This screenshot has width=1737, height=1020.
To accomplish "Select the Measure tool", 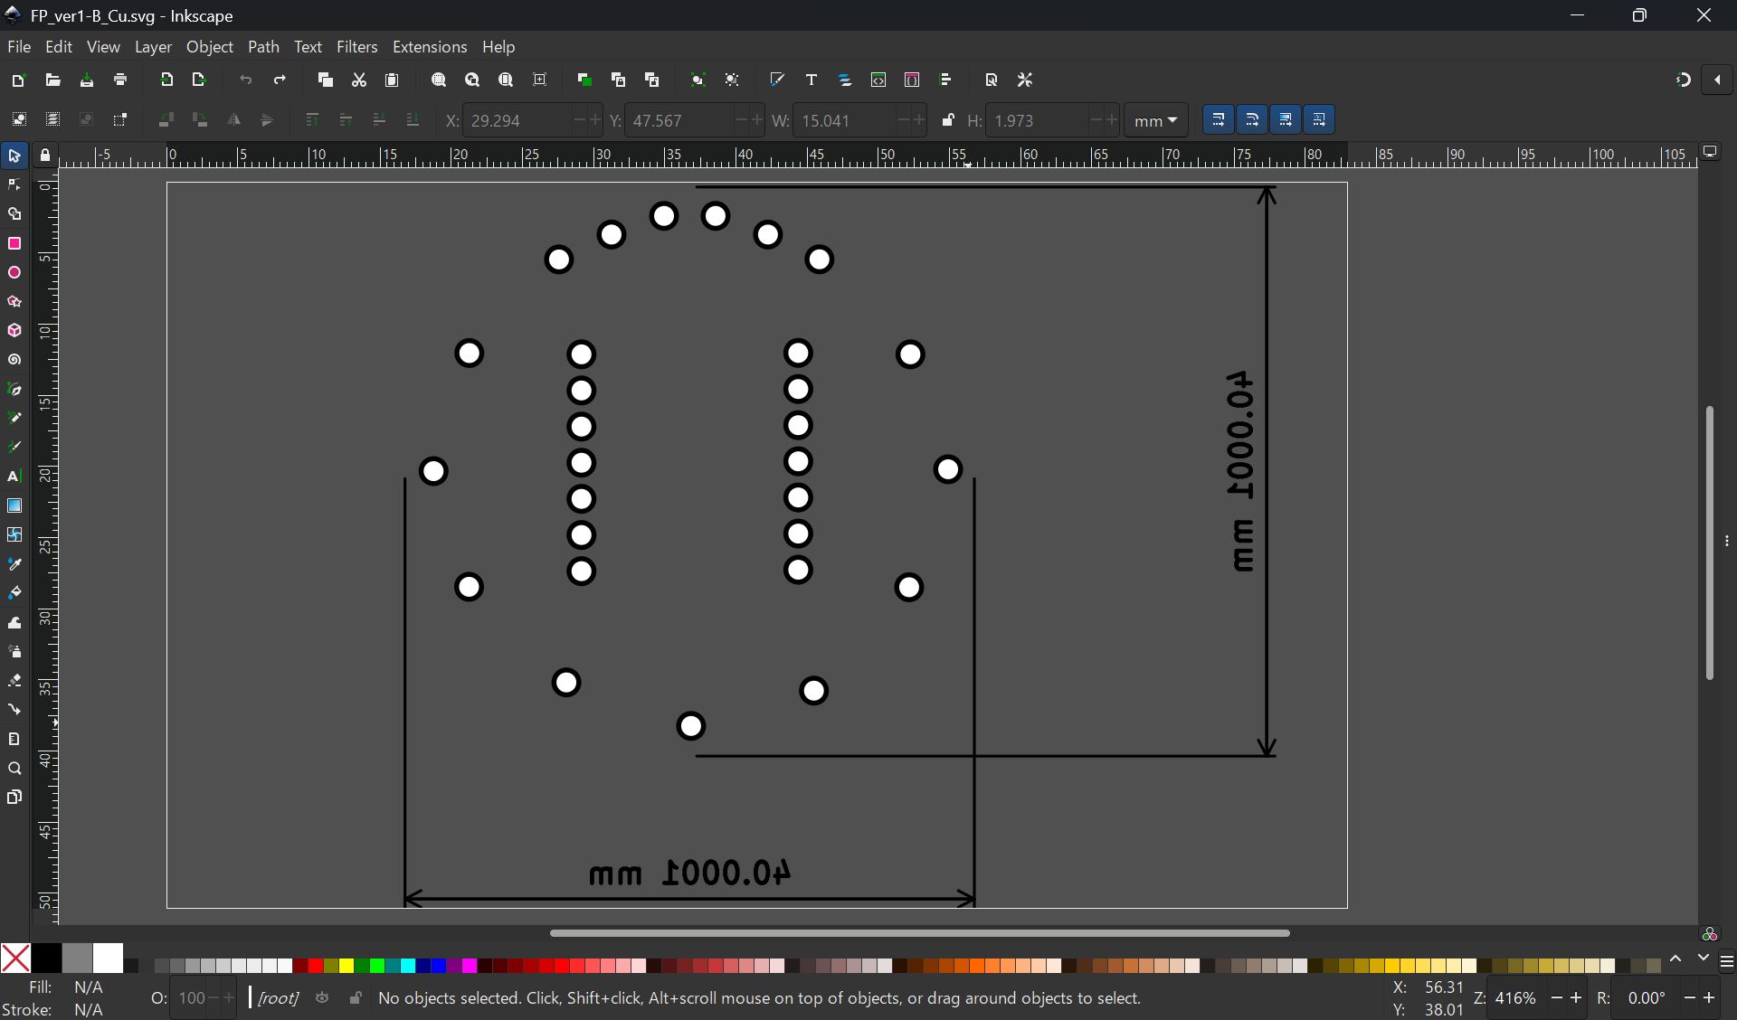I will point(14,739).
